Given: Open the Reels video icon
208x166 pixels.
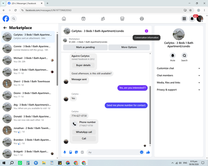Looking at the screenshot, I should [x=83, y=19].
